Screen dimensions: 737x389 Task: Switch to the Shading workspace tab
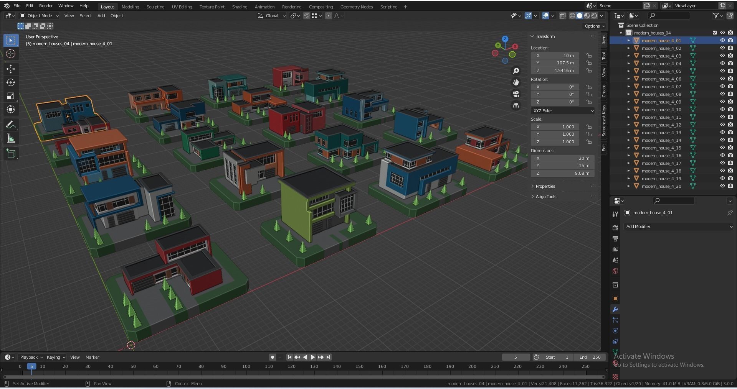tap(240, 7)
